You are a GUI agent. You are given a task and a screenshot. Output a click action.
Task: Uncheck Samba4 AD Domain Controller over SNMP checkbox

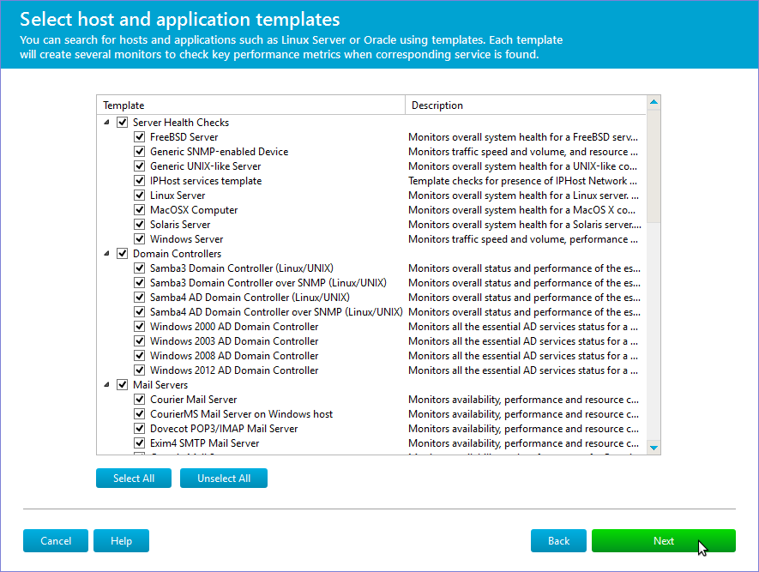tap(140, 311)
